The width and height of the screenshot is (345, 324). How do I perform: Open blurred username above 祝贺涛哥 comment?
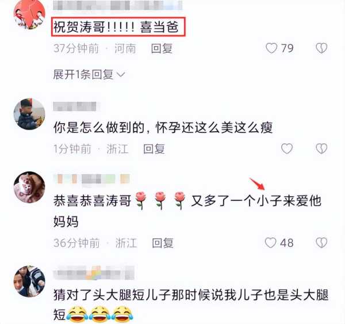tap(118, 6)
